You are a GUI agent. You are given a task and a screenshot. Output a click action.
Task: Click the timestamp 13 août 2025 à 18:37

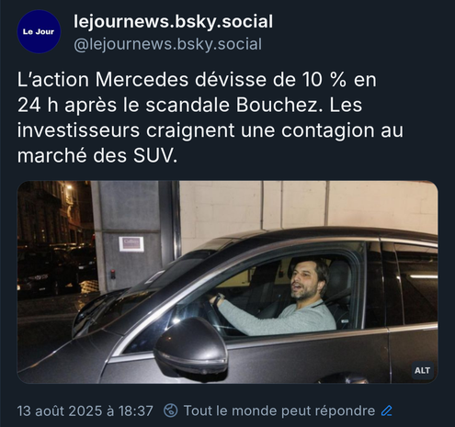(85, 410)
